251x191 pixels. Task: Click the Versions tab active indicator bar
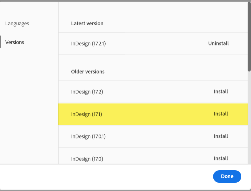[1, 42]
